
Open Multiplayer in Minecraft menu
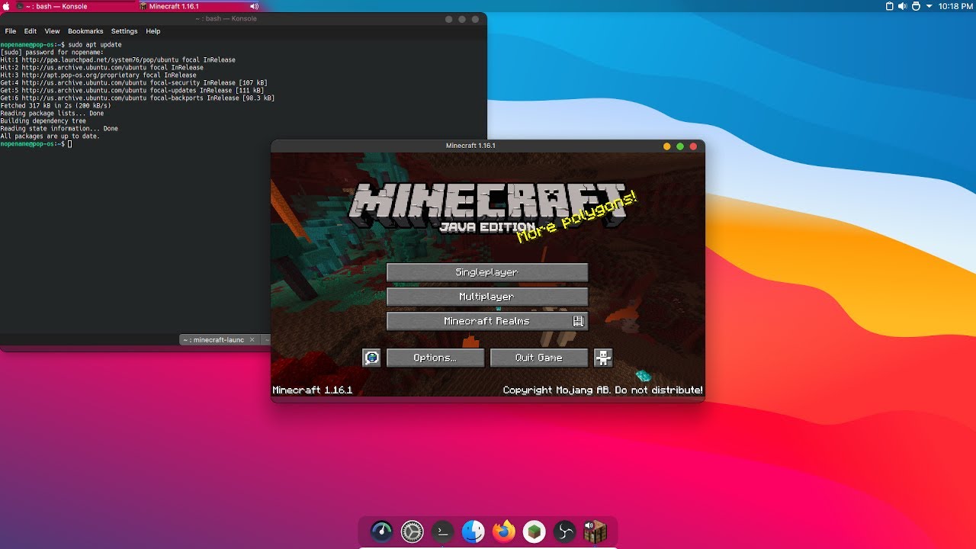click(487, 297)
